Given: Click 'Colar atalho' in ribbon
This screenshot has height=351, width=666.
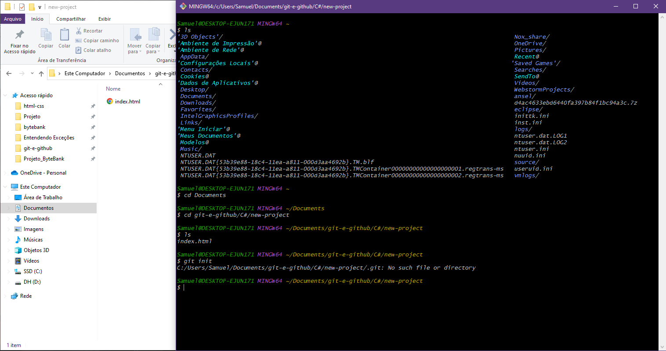Looking at the screenshot, I should [93, 50].
